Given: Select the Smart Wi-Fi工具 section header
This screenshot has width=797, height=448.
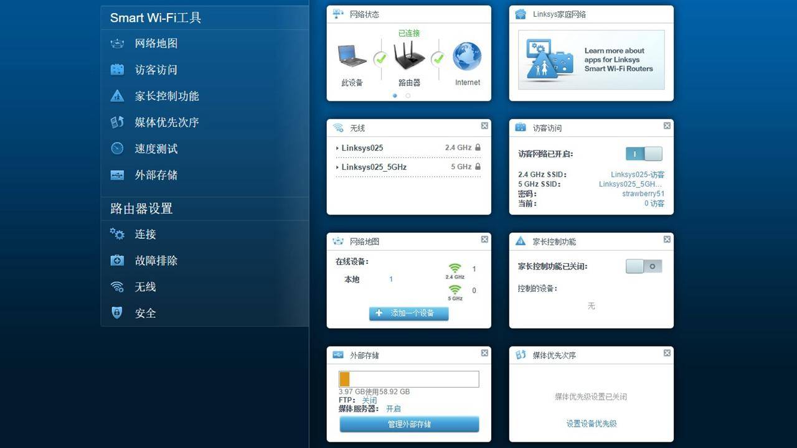Looking at the screenshot, I should (x=156, y=18).
